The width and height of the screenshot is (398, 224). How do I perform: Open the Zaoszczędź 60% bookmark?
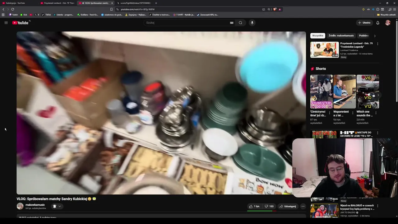207,15
